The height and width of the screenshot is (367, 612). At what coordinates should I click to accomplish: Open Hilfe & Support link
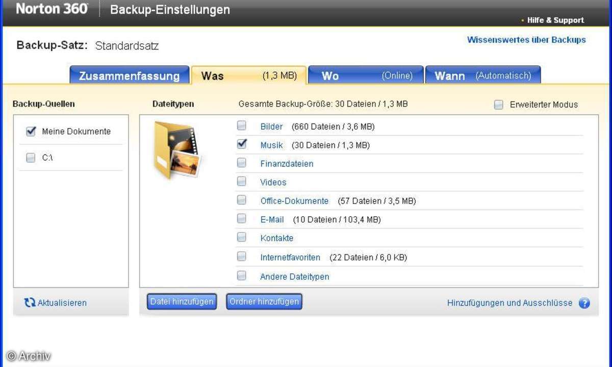click(555, 20)
